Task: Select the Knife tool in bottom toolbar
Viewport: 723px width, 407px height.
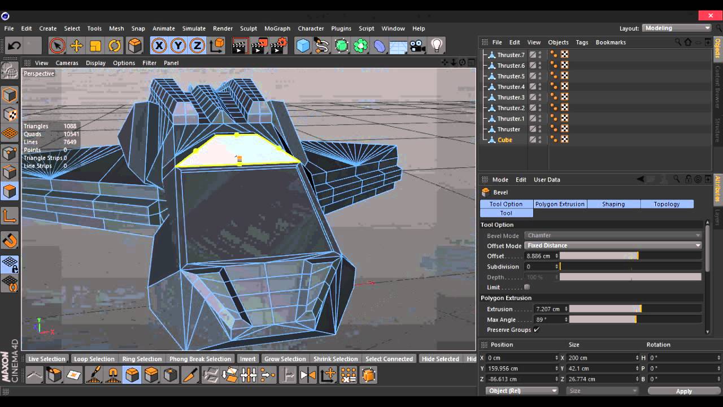Action: [190, 375]
